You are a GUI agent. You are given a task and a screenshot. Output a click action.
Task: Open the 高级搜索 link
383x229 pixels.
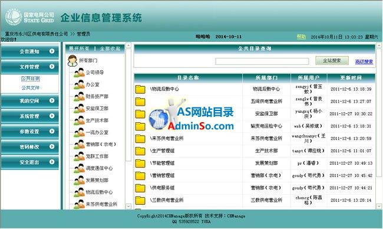pyautogui.click(x=364, y=61)
